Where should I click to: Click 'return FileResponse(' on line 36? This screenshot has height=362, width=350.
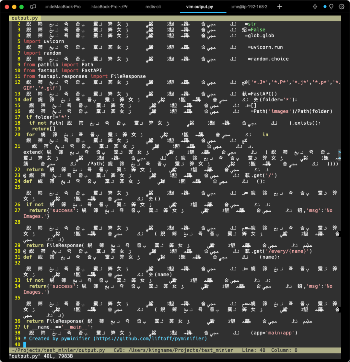55,321
